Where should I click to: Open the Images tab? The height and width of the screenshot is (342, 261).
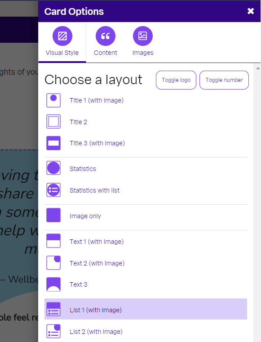143,41
